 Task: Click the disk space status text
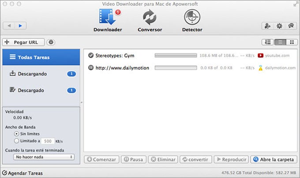pos(259,173)
